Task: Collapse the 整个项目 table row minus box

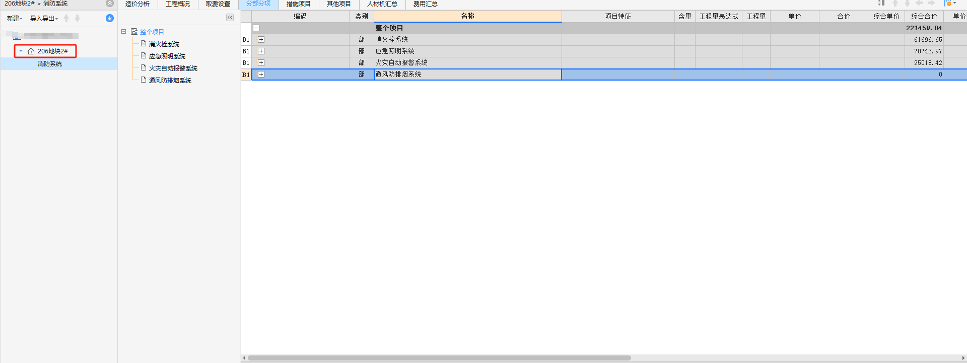Action: (256, 28)
